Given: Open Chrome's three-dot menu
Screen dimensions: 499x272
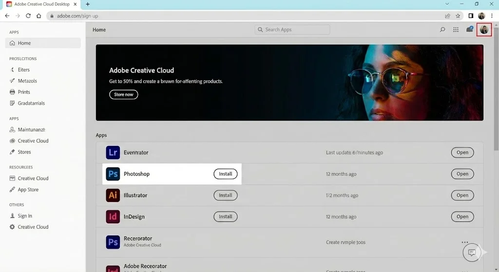Looking at the screenshot, I should coord(492,16).
